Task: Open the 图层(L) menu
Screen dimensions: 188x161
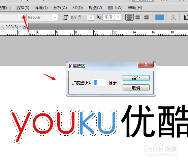Action: pyautogui.click(x=5, y=8)
